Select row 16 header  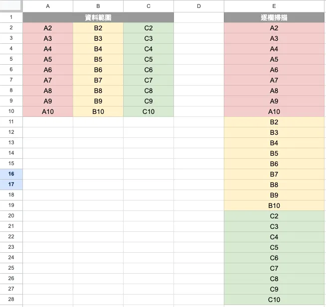11,174
